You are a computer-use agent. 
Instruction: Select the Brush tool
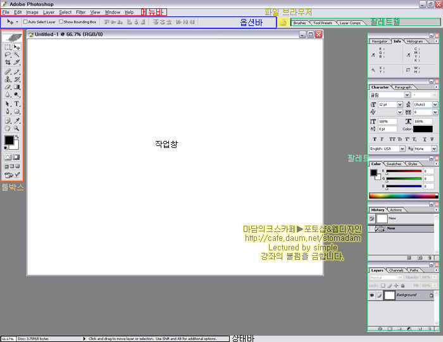16,71
